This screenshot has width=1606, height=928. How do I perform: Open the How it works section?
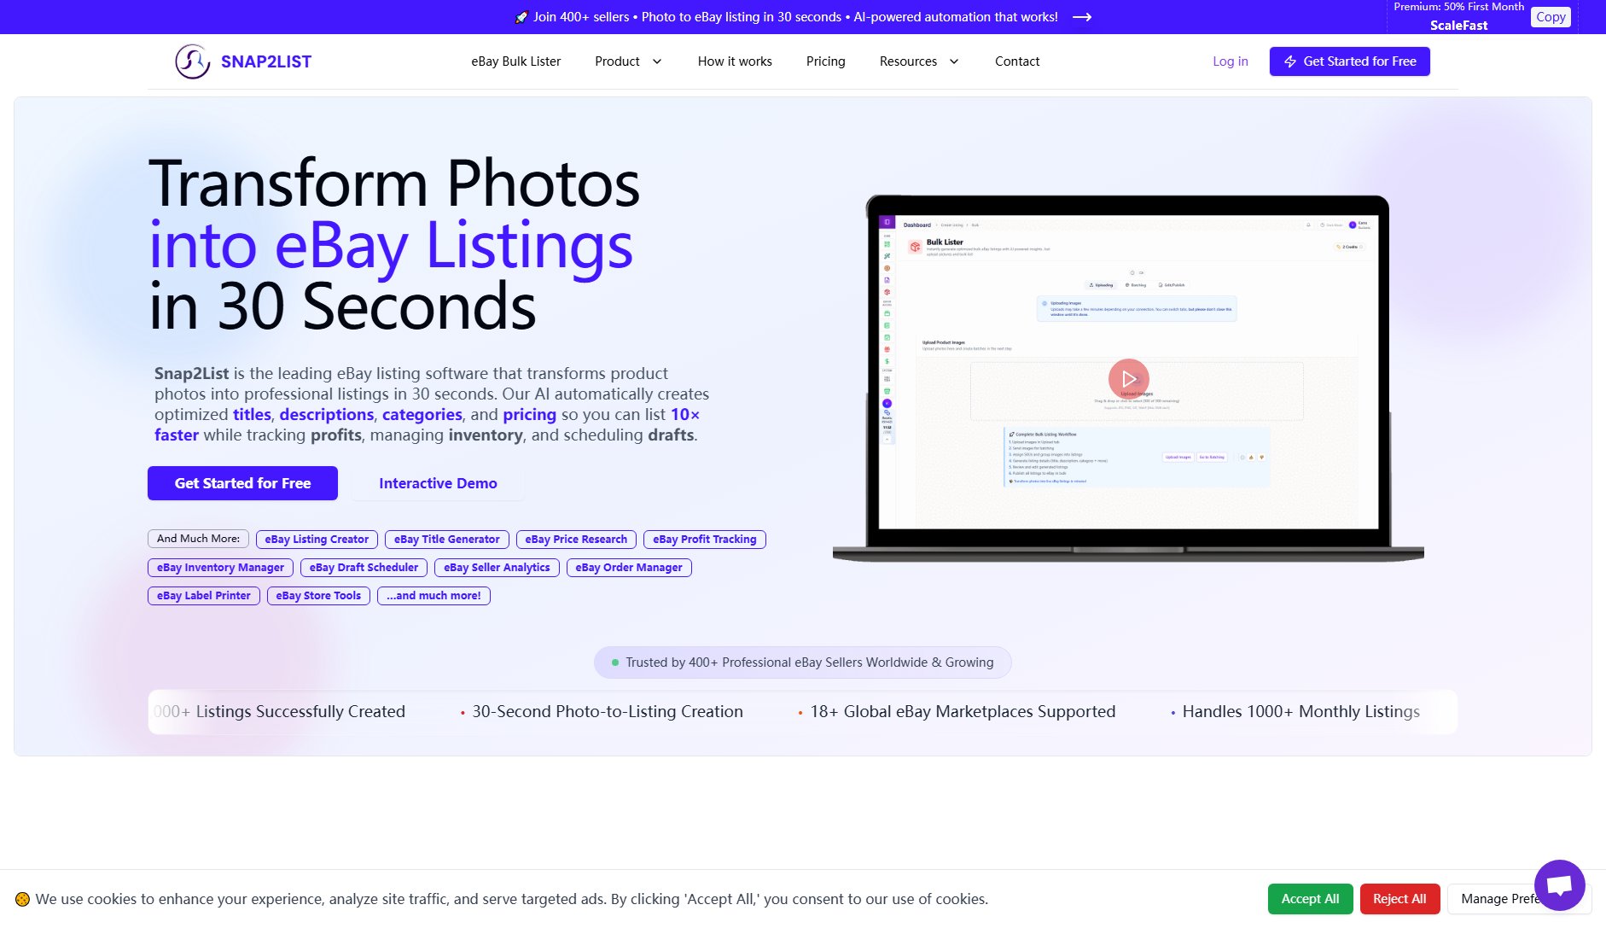(734, 61)
